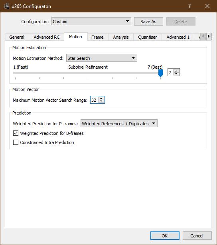Select the Motion tab
The height and width of the screenshot is (245, 217).
pyautogui.click(x=76, y=37)
